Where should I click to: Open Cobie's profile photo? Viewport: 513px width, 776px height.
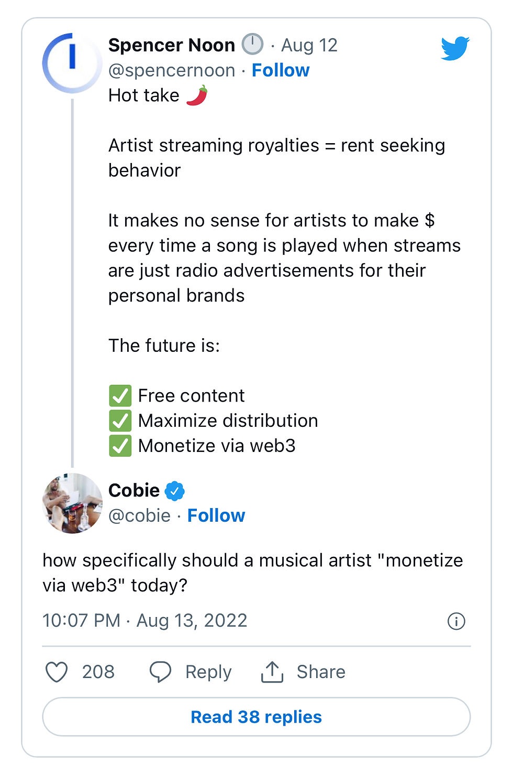pos(72,503)
